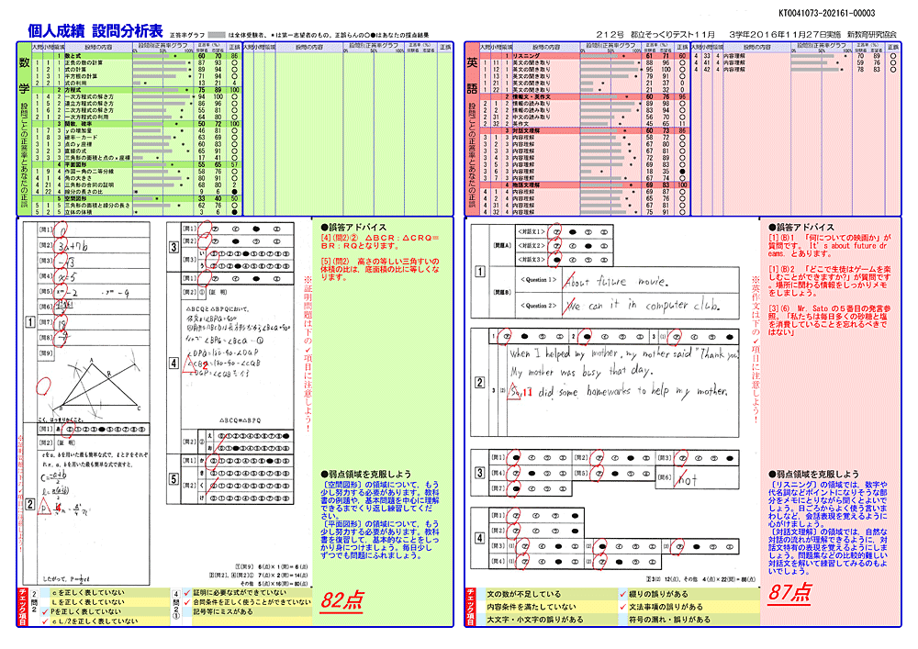Select the '角の大きさ' row

(x=137, y=178)
